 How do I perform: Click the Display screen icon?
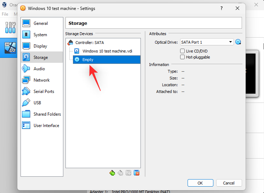pos(26,46)
